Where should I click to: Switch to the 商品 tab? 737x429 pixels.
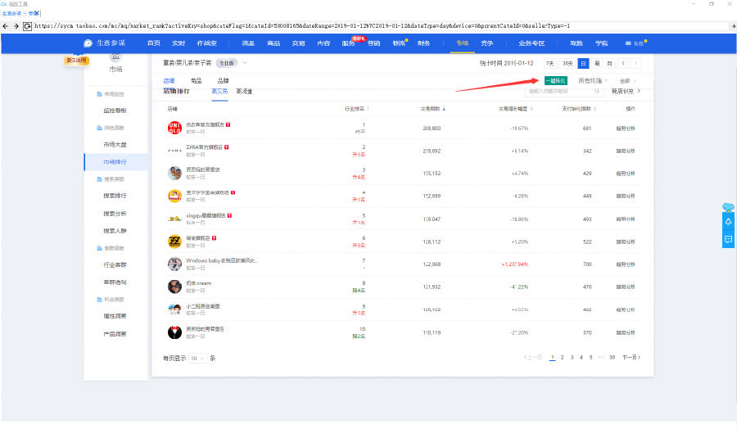pos(196,81)
